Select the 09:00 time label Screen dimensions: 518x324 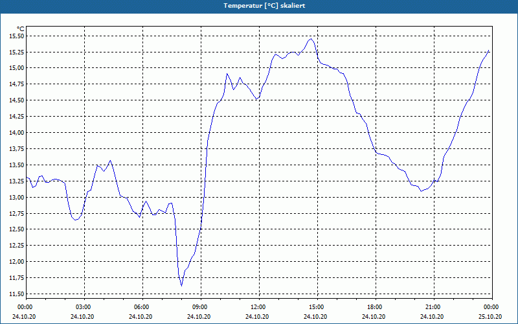pos(201,307)
